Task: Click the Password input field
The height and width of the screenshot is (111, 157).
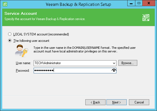Action: coord(75,71)
